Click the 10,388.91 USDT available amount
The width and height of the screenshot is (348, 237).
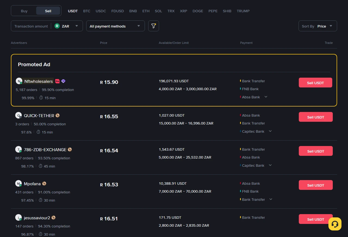point(173,183)
